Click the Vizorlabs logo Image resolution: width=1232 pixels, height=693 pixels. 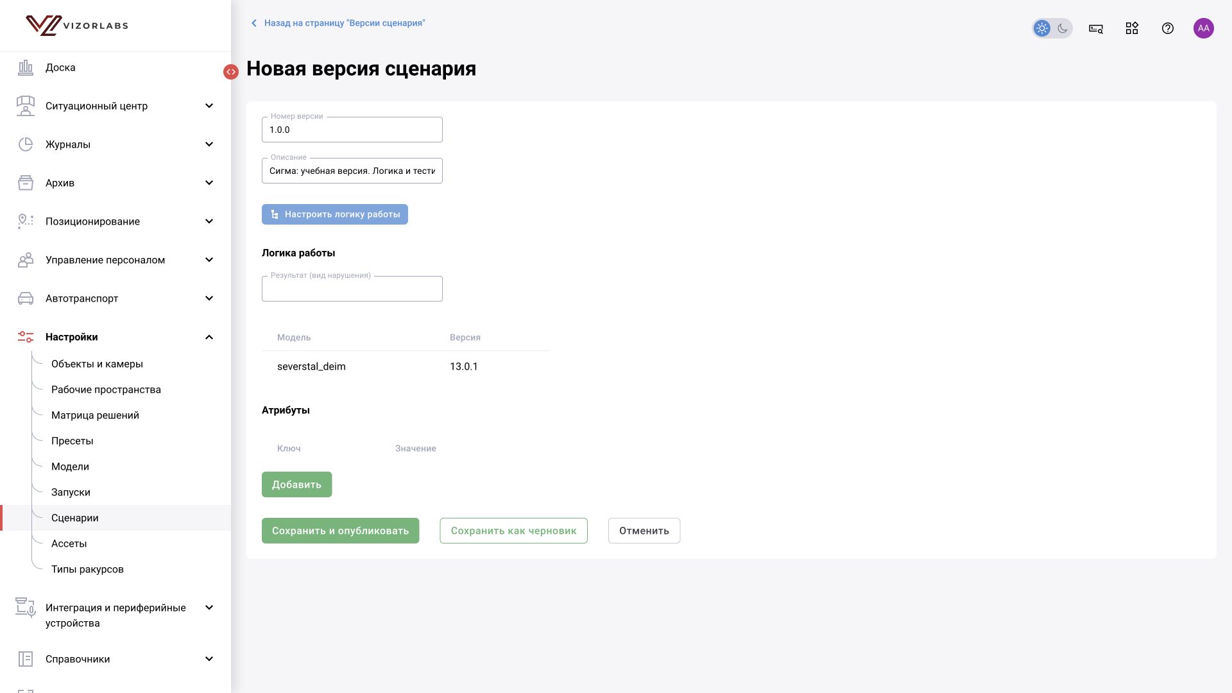coord(77,26)
